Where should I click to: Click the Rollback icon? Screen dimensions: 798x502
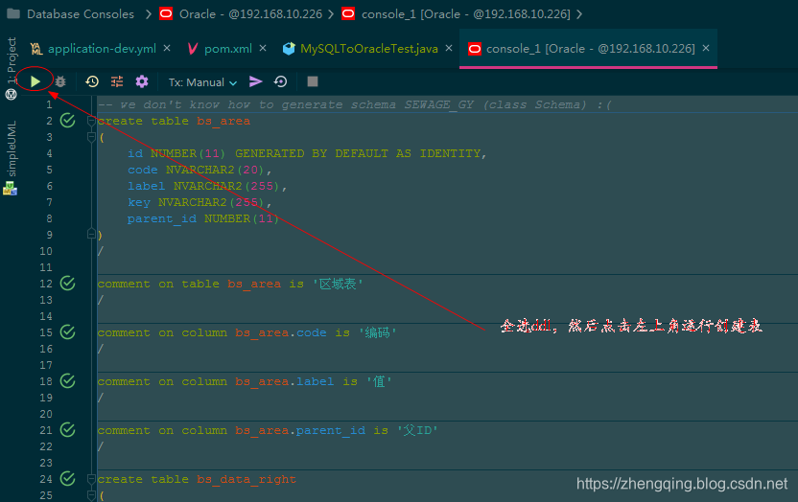click(280, 81)
